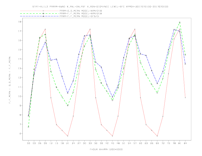Select legend entry PARM=F.F_MEAN MODEL=NAM/218

(81, 14)
